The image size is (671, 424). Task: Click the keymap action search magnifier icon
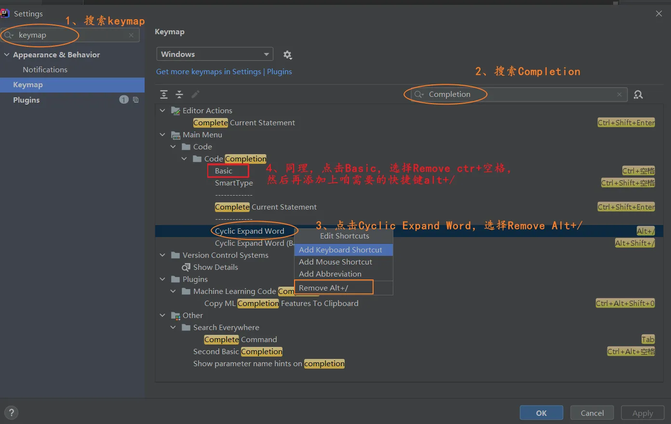coord(419,94)
